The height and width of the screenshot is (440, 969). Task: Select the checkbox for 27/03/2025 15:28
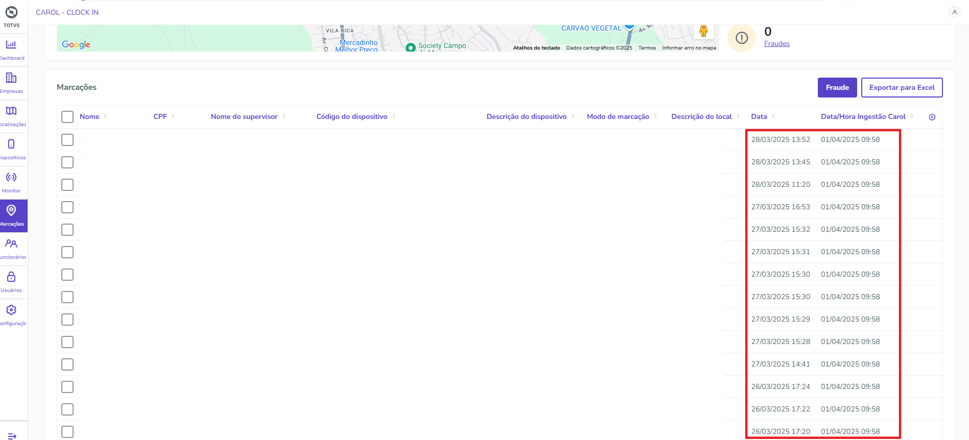(x=67, y=342)
